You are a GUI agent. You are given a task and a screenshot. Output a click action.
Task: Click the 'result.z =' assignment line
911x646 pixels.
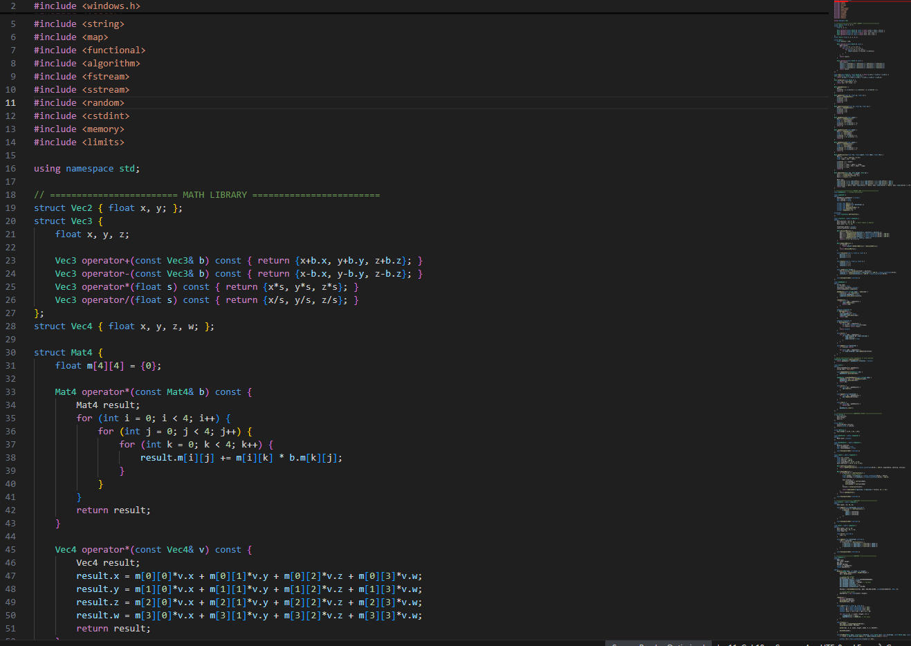[x=249, y=602]
